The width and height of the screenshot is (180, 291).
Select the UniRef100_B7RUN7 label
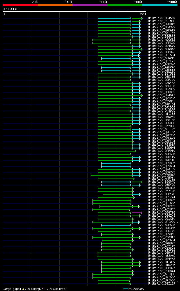pos(161,243)
